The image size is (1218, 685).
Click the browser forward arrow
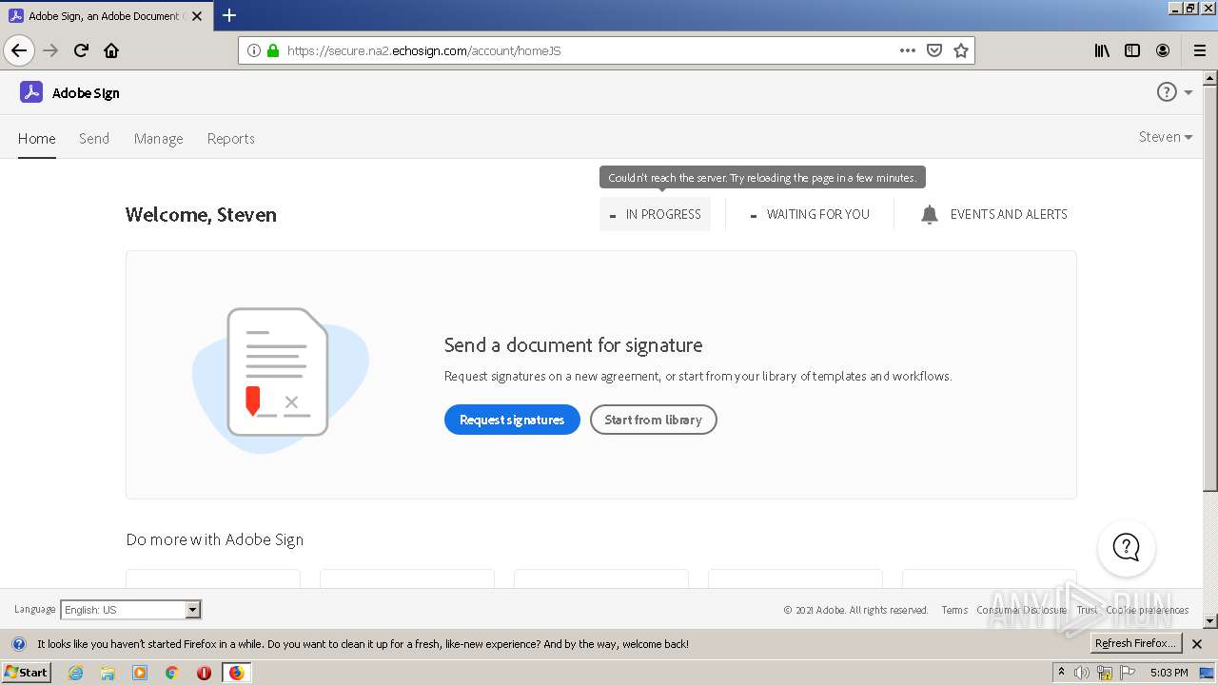pos(50,50)
